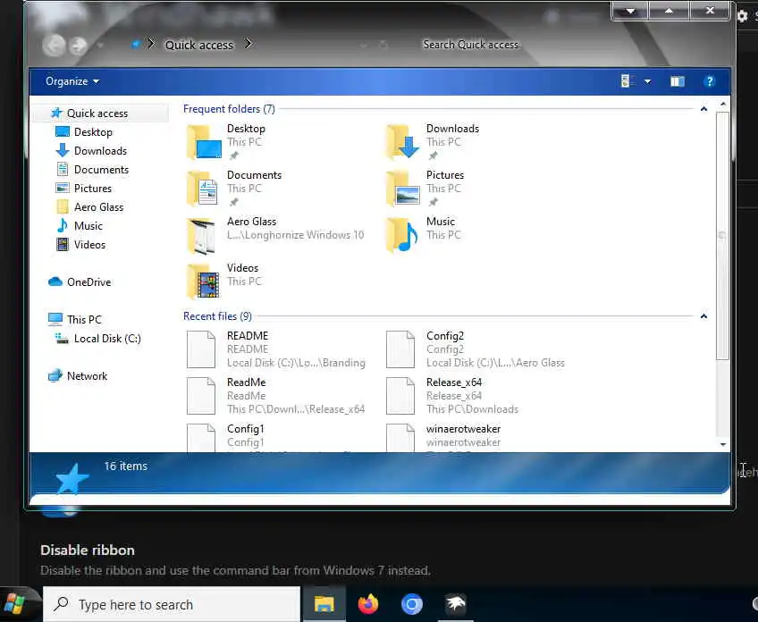This screenshot has height=622, width=758.
Task: Select the README recent file icon
Action: point(201,349)
